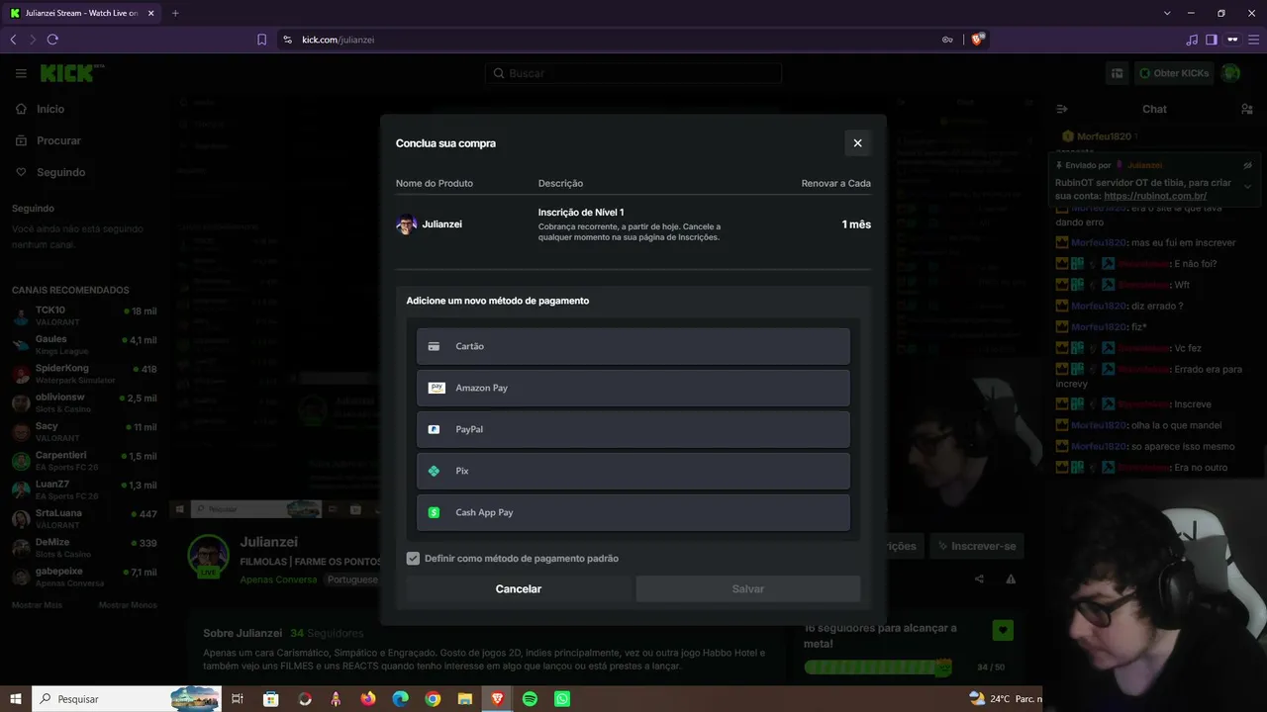This screenshot has width=1267, height=712.
Task: Pick Pix as the payment method
Action: click(633, 471)
